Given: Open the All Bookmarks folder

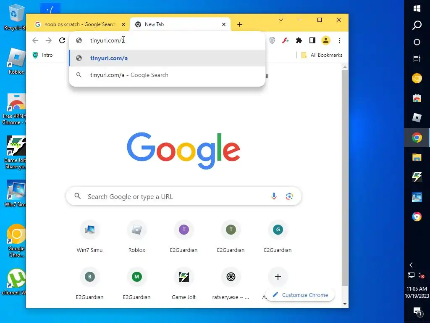Looking at the screenshot, I should (322, 55).
